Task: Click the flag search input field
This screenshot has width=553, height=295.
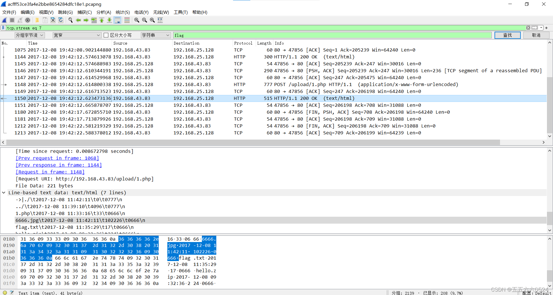Action: 332,35
